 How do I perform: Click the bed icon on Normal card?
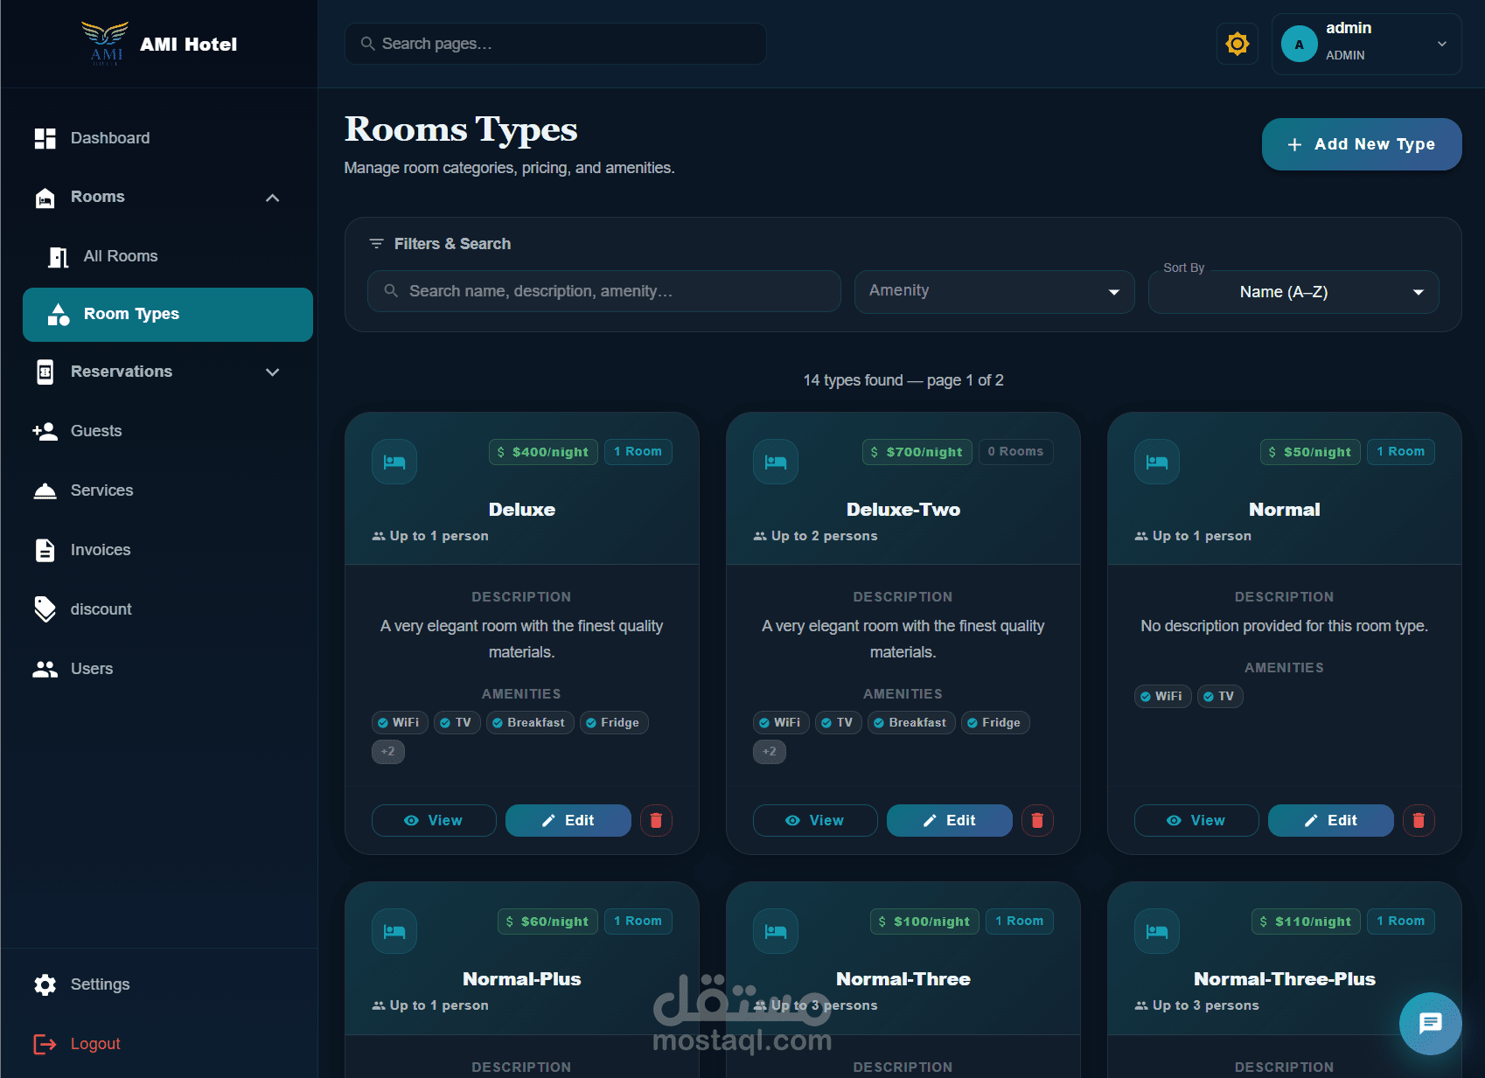coord(1157,462)
